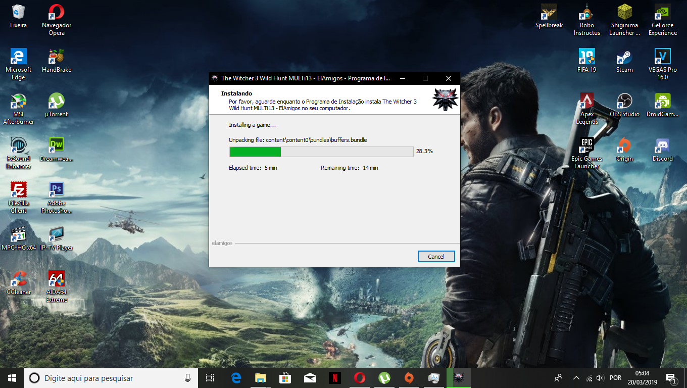Viewport: 687px width, 388px height.
Task: Select the IP-TV Player desktop icon
Action: click(57, 239)
